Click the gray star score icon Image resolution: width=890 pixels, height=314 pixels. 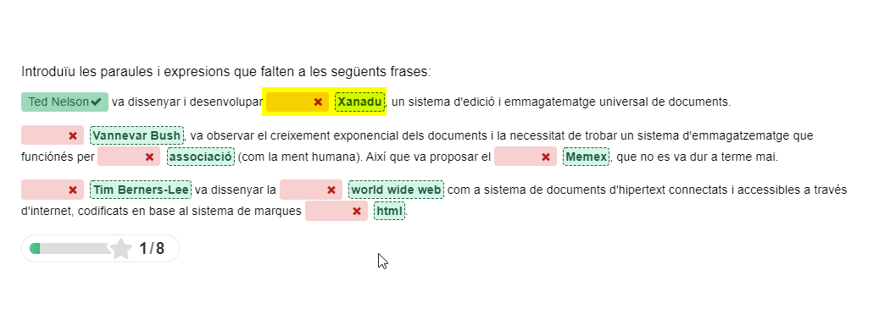[x=120, y=248]
